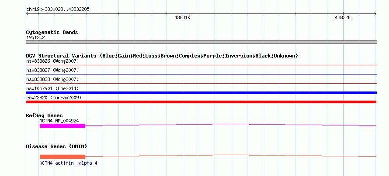
Task: Click the chr19:43830023..43832205 coordinate label
Action: 58,10
